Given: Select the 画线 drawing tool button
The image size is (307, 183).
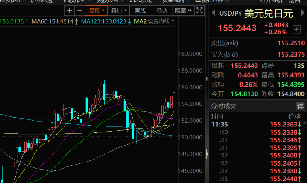Looking at the screenshot, I should coord(140,11).
